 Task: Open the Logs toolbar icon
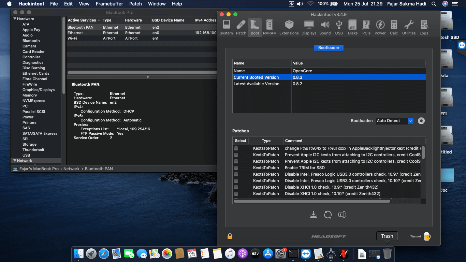pyautogui.click(x=424, y=27)
